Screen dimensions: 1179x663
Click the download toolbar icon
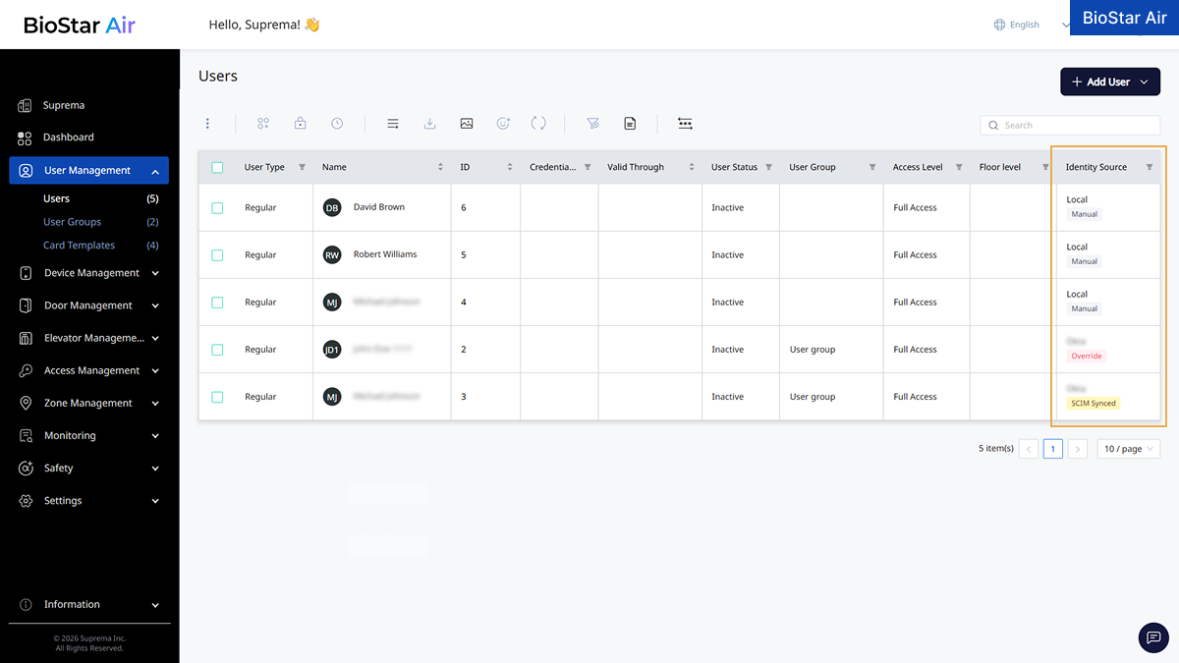[429, 124]
